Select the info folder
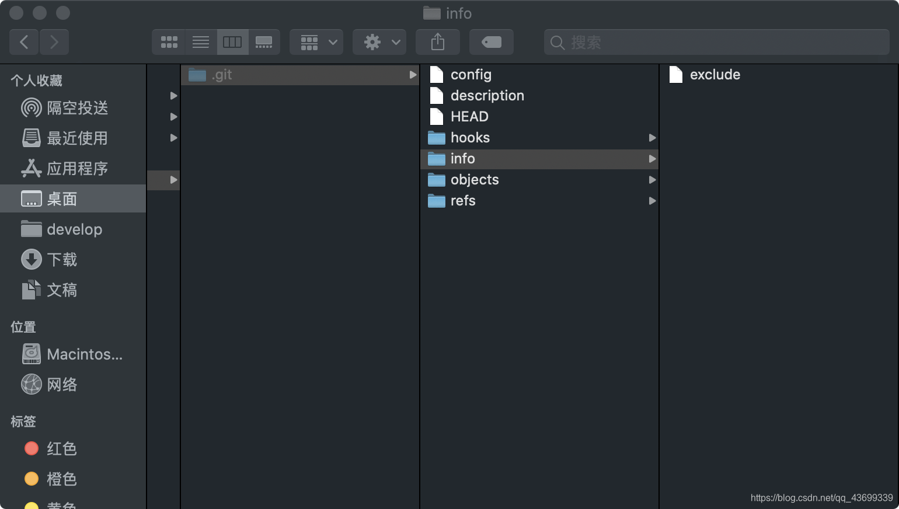Screen dimensions: 899x509 pyautogui.click(x=539, y=159)
